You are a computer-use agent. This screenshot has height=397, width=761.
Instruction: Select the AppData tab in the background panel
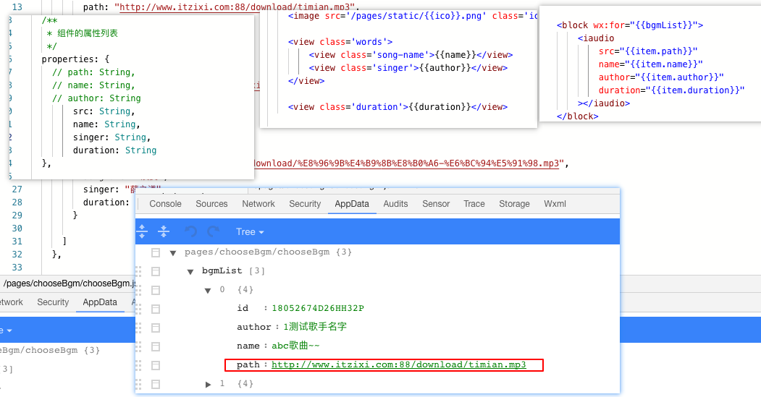tap(100, 302)
